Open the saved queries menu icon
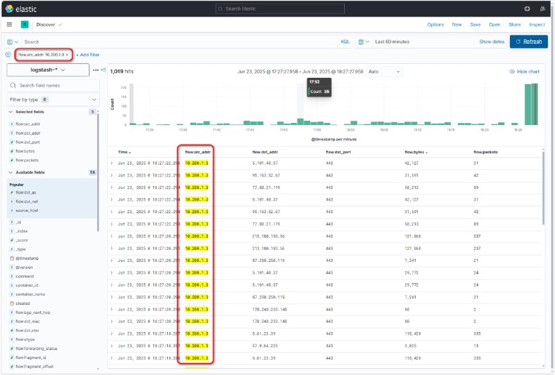The width and height of the screenshot is (555, 375). pyautogui.click(x=12, y=42)
